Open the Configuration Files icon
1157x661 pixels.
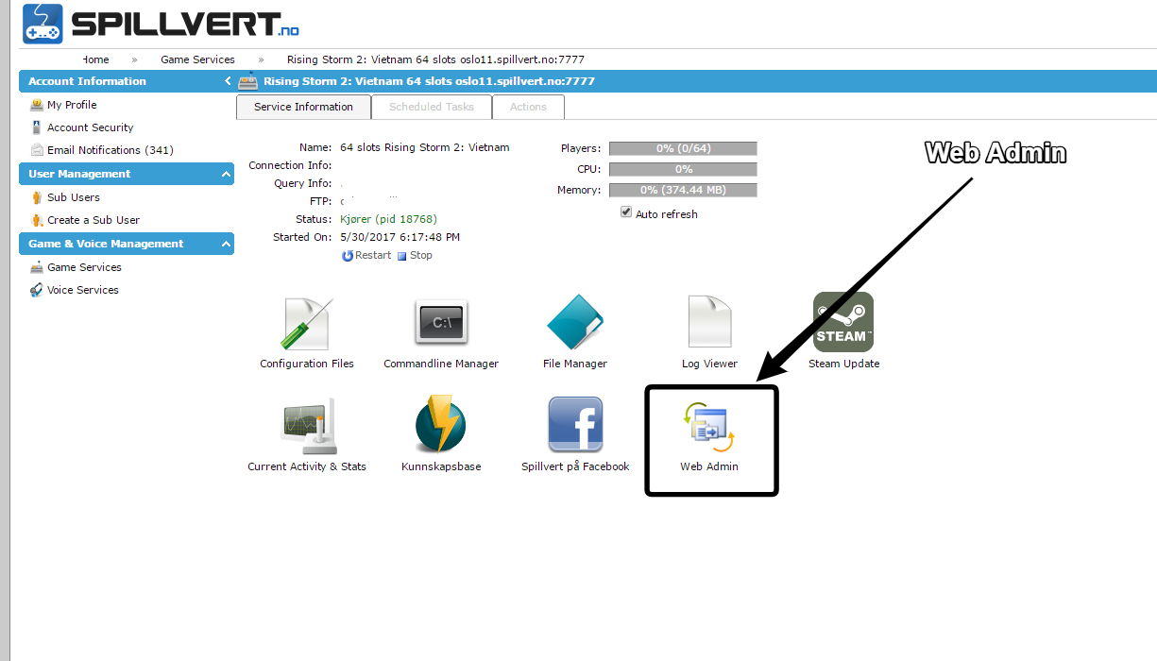pyautogui.click(x=307, y=324)
